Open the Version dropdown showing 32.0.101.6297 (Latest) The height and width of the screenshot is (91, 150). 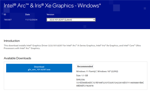coord(71,20)
